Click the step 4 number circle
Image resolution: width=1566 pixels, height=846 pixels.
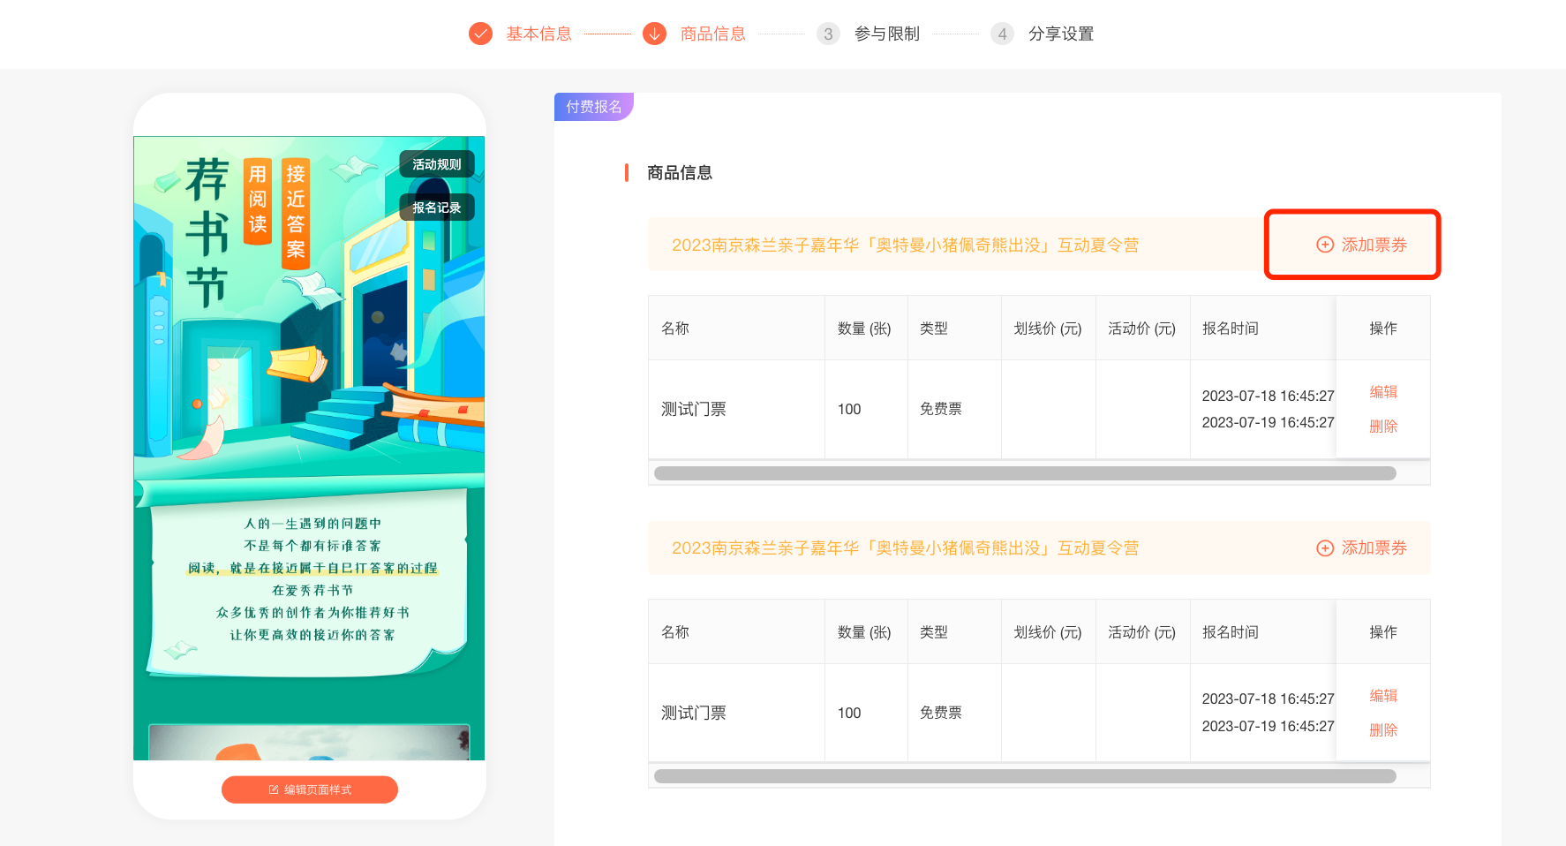pyautogui.click(x=1001, y=34)
